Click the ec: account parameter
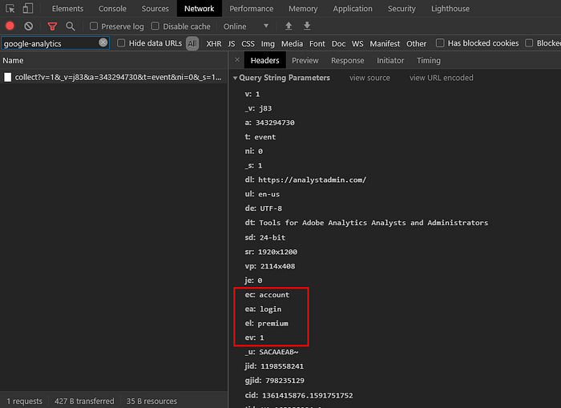The image size is (561, 408). tap(267, 294)
